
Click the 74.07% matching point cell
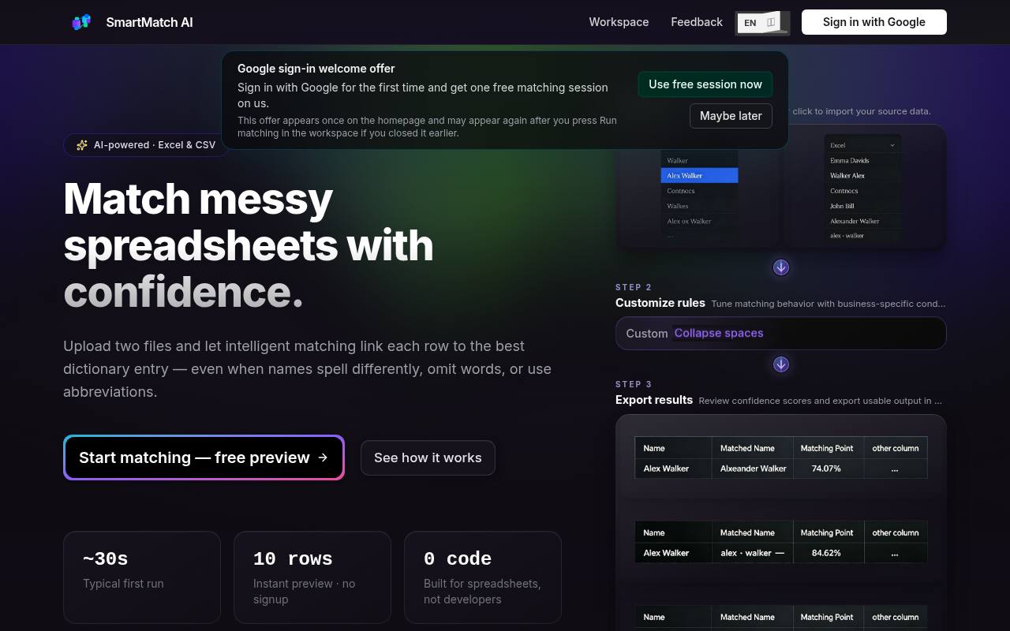click(x=827, y=469)
